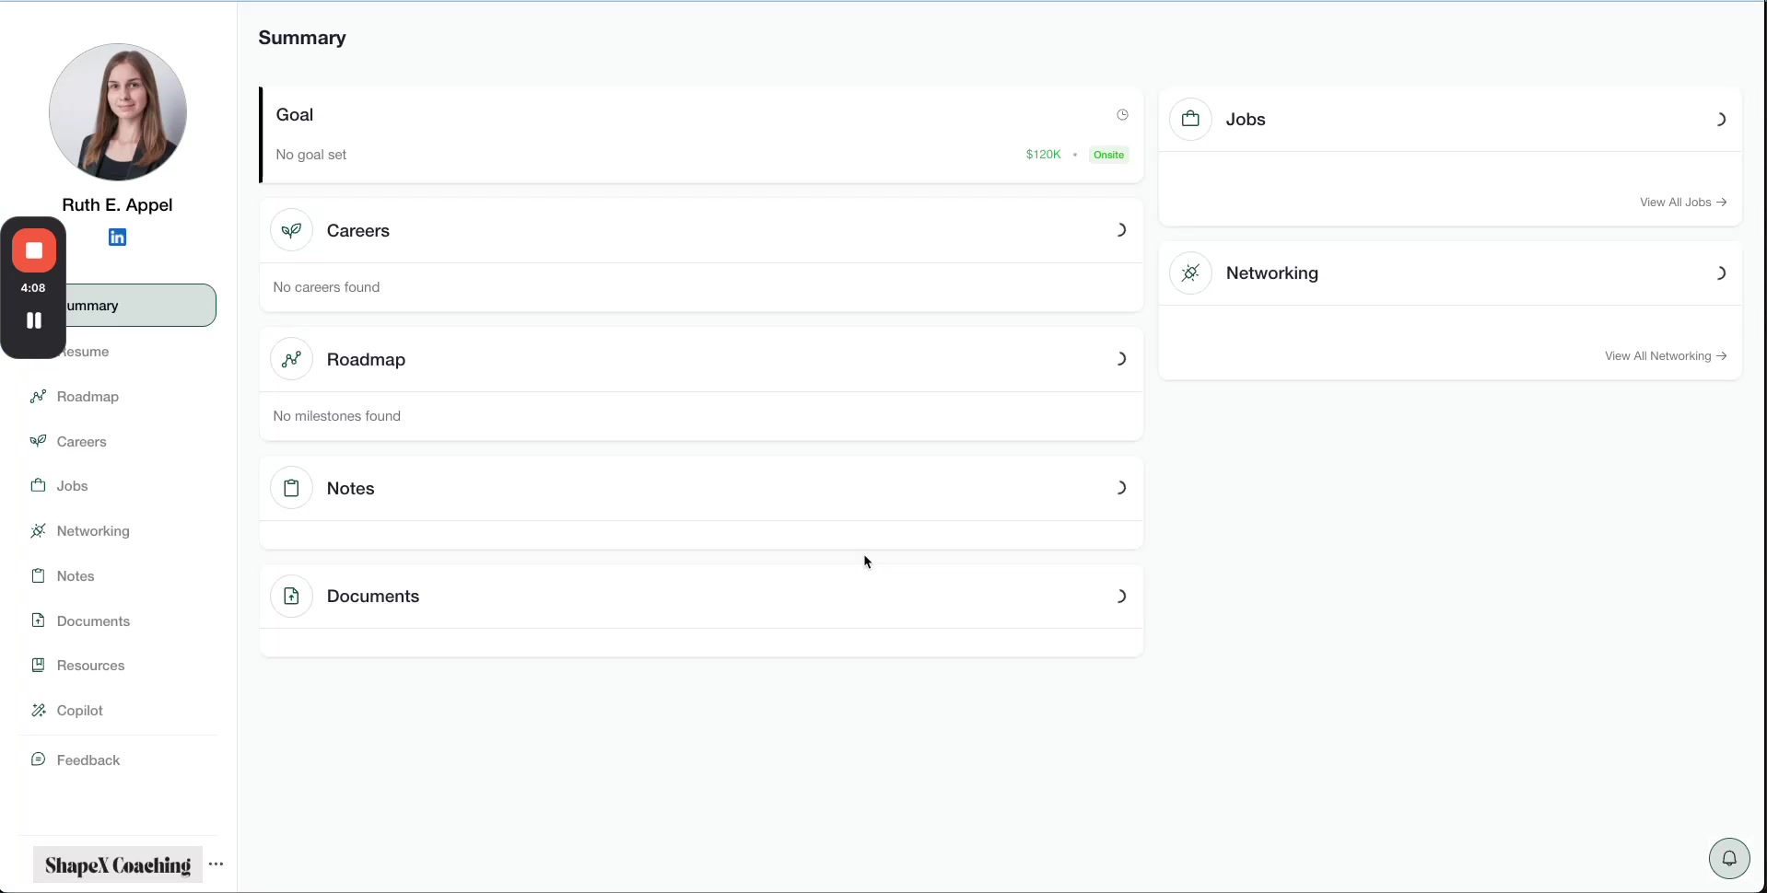Click the Networking card icon
Screen dimensions: 1767x893
point(1189,273)
